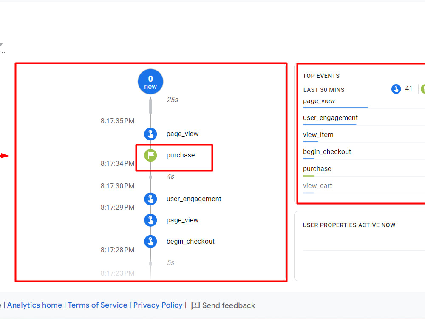Click the 41 events count
The height and width of the screenshot is (319, 425).
click(408, 89)
